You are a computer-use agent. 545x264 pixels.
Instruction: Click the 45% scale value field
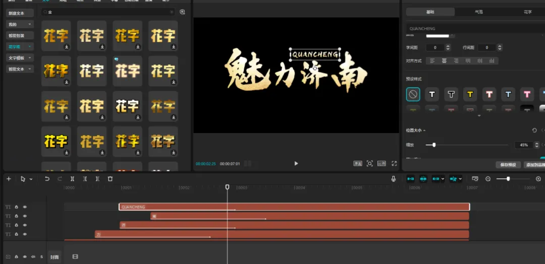pyautogui.click(x=524, y=145)
